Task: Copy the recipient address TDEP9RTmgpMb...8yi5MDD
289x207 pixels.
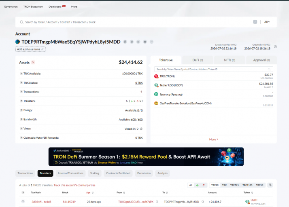Action: (203, 202)
